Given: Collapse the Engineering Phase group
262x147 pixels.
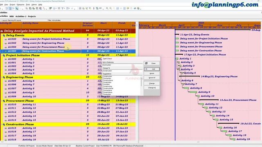Looking at the screenshot, I should (x=2, y=77).
